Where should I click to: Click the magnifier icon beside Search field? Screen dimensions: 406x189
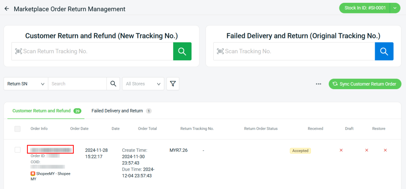113,84
